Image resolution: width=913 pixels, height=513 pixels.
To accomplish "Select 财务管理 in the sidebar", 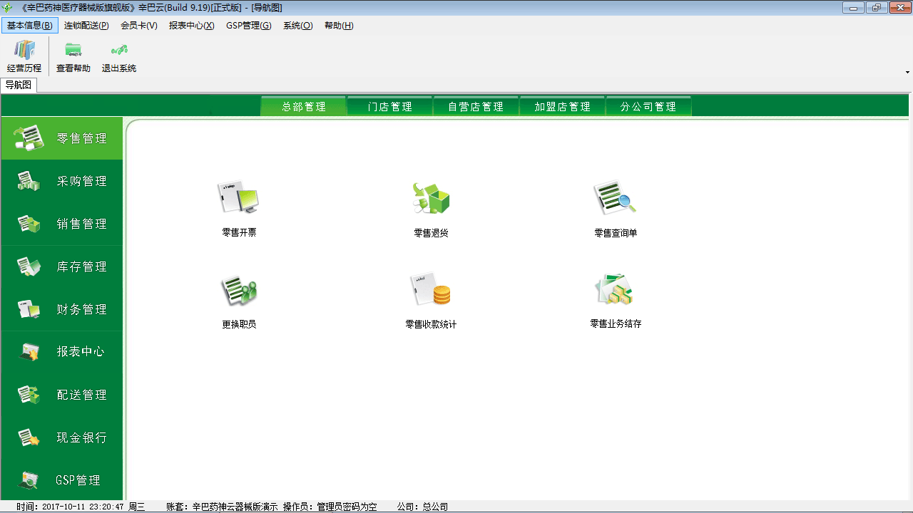I will tap(62, 309).
